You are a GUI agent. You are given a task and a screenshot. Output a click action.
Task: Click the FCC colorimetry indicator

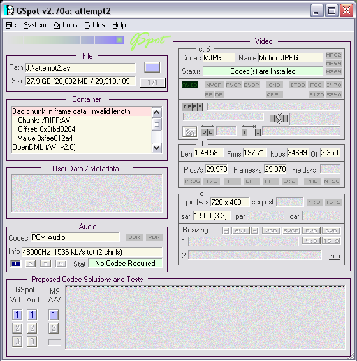[x=316, y=85]
